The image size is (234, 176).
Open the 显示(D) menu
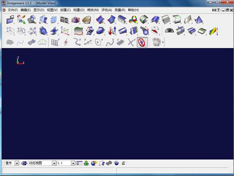tap(39, 10)
